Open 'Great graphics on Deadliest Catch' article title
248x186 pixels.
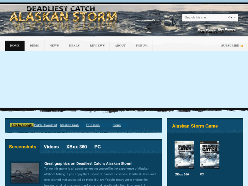coord(88,163)
